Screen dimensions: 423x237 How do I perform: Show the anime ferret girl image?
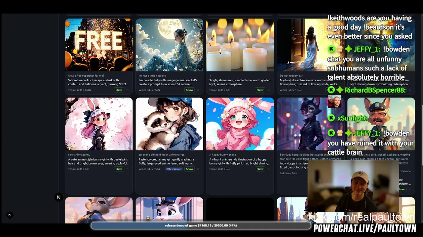(x=189, y=169)
